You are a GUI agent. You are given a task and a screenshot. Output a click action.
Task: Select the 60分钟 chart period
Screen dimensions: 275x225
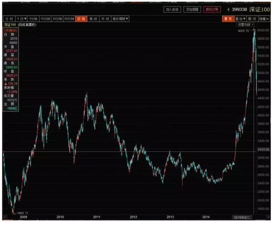(x=70, y=19)
